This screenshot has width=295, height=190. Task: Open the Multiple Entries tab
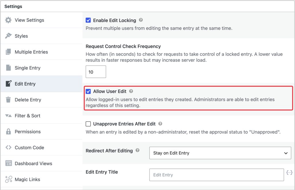pos(41,52)
